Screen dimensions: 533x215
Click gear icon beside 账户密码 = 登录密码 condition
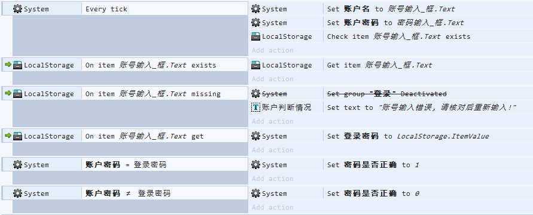(x=18, y=165)
